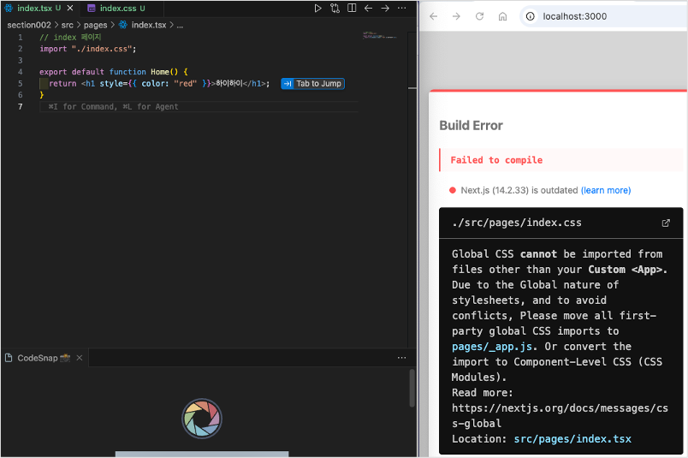Go forward using the editor right arrow
Screen dimensions: 688x458
[385, 8]
